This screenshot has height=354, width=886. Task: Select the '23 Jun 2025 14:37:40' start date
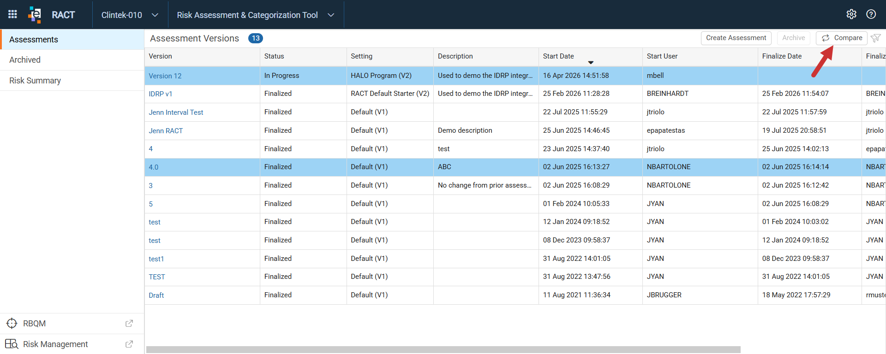point(590,149)
